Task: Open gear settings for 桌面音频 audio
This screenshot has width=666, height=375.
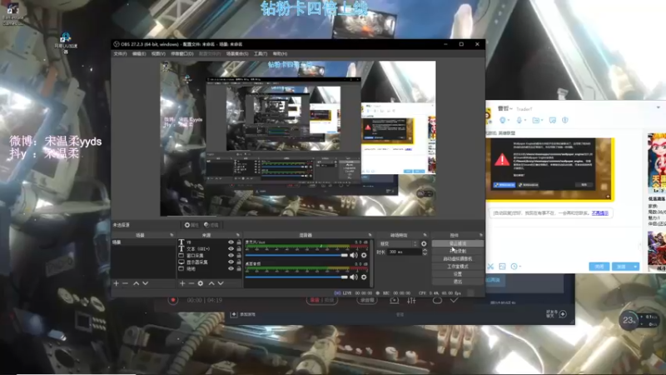Action: [x=364, y=277]
